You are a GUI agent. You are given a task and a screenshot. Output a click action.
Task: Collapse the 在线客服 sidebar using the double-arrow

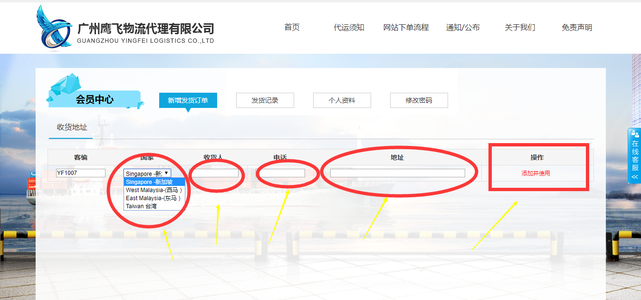pos(635,177)
